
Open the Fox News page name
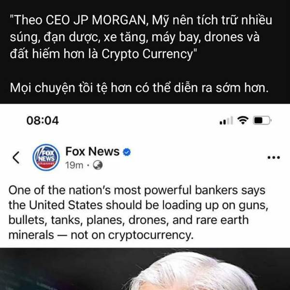pyautogui.click(x=92, y=151)
